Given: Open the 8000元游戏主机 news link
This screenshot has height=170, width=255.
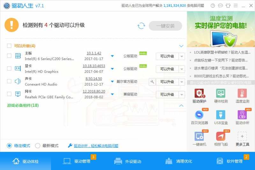Looking at the screenshot, I should click(221, 76).
